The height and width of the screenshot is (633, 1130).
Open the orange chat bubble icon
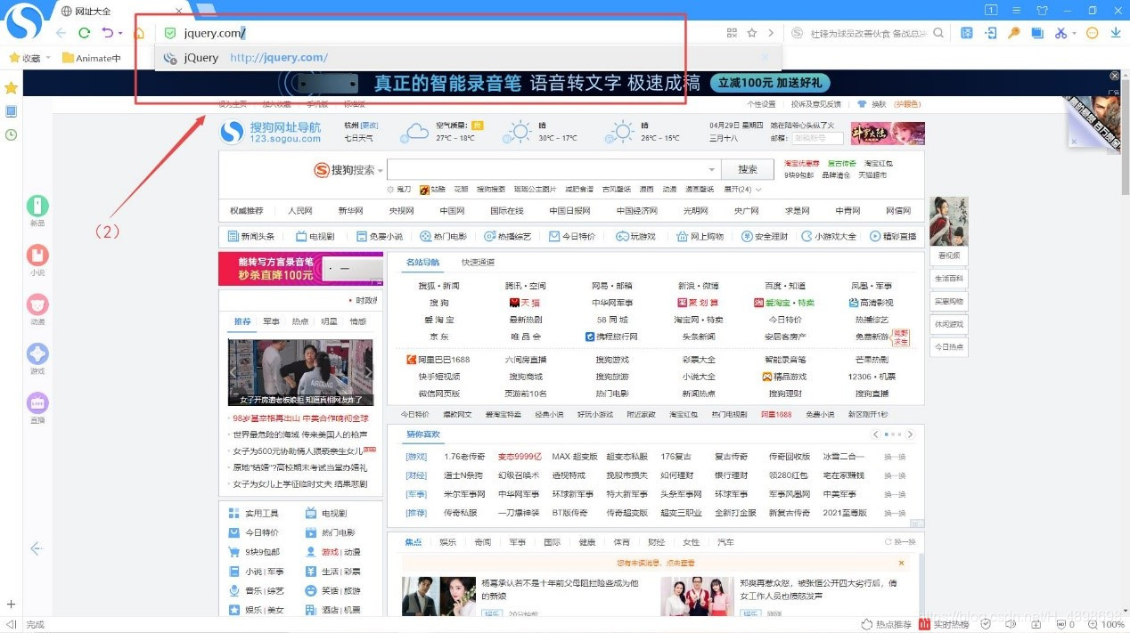click(x=1093, y=33)
